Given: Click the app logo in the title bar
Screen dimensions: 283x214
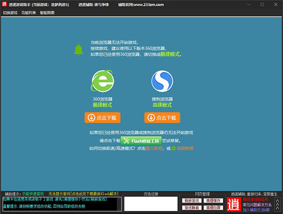Looking at the screenshot, I should (x=5, y=4).
